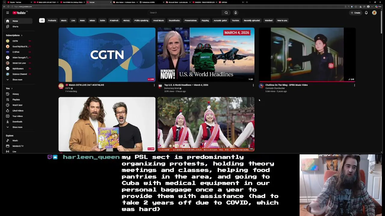This screenshot has width=385, height=216.
Task: Select the News filter chip
Action: [82, 20]
